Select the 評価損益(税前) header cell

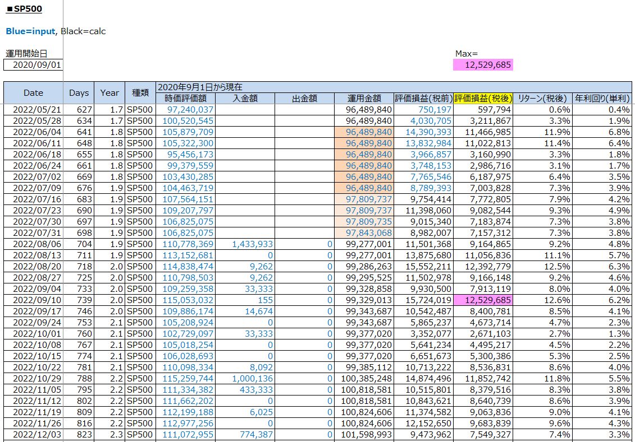tap(423, 99)
